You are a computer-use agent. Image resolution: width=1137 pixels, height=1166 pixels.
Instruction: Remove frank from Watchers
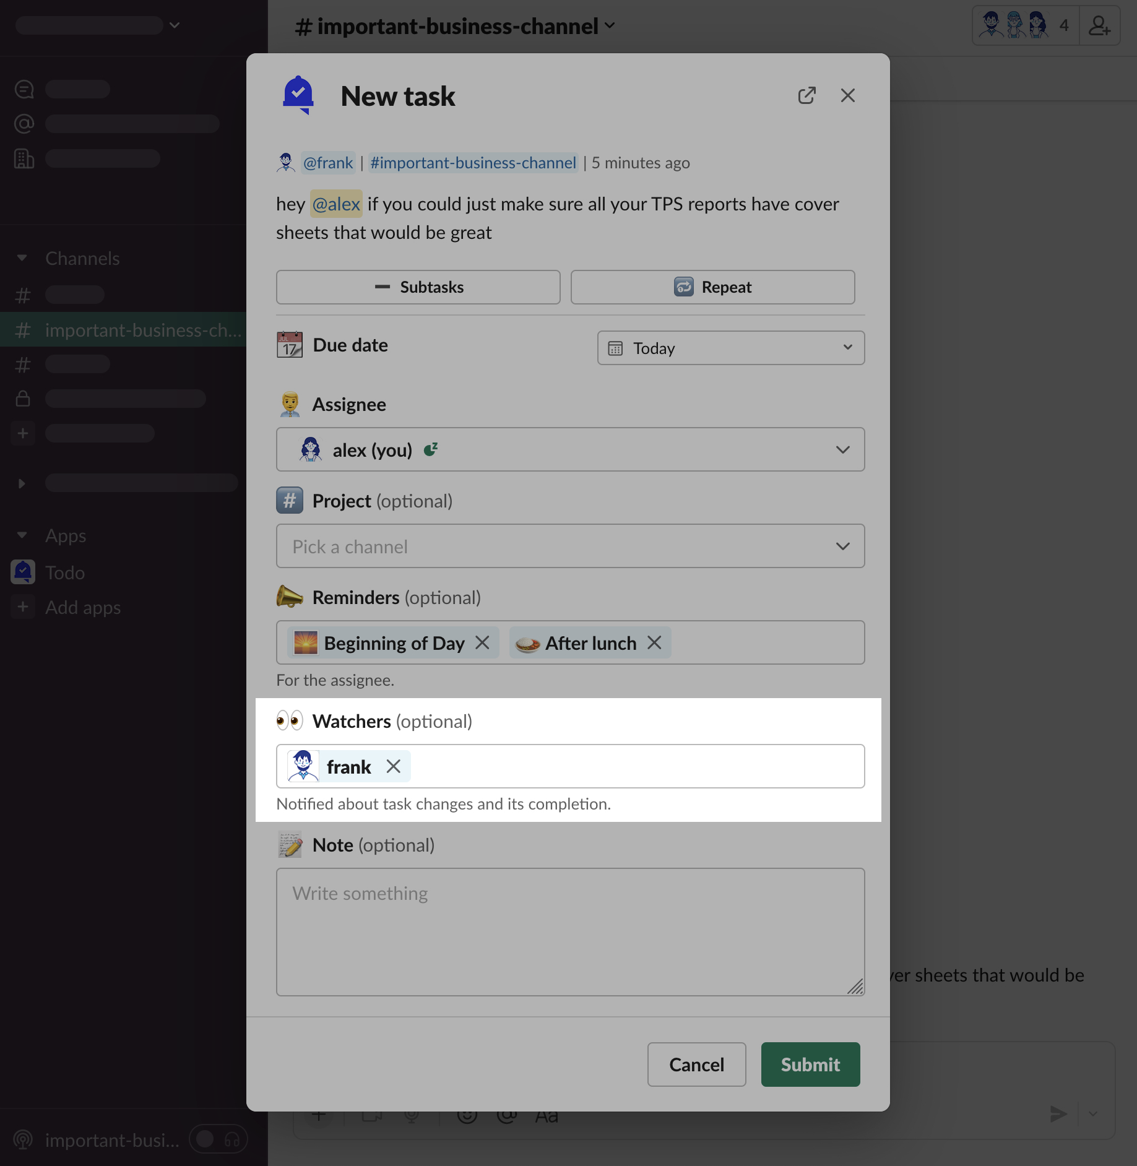point(393,766)
